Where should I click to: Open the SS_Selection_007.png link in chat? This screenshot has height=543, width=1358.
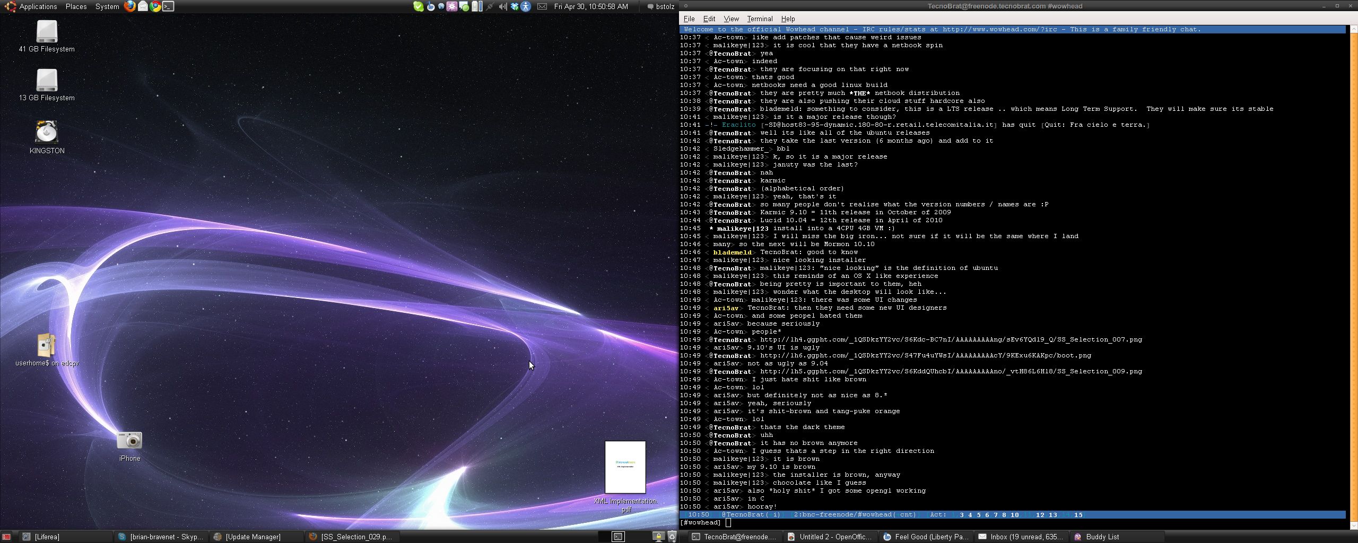951,339
